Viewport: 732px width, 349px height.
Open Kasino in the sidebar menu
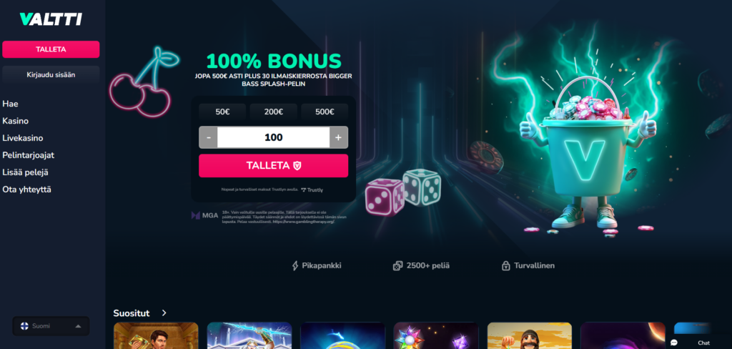coord(16,121)
